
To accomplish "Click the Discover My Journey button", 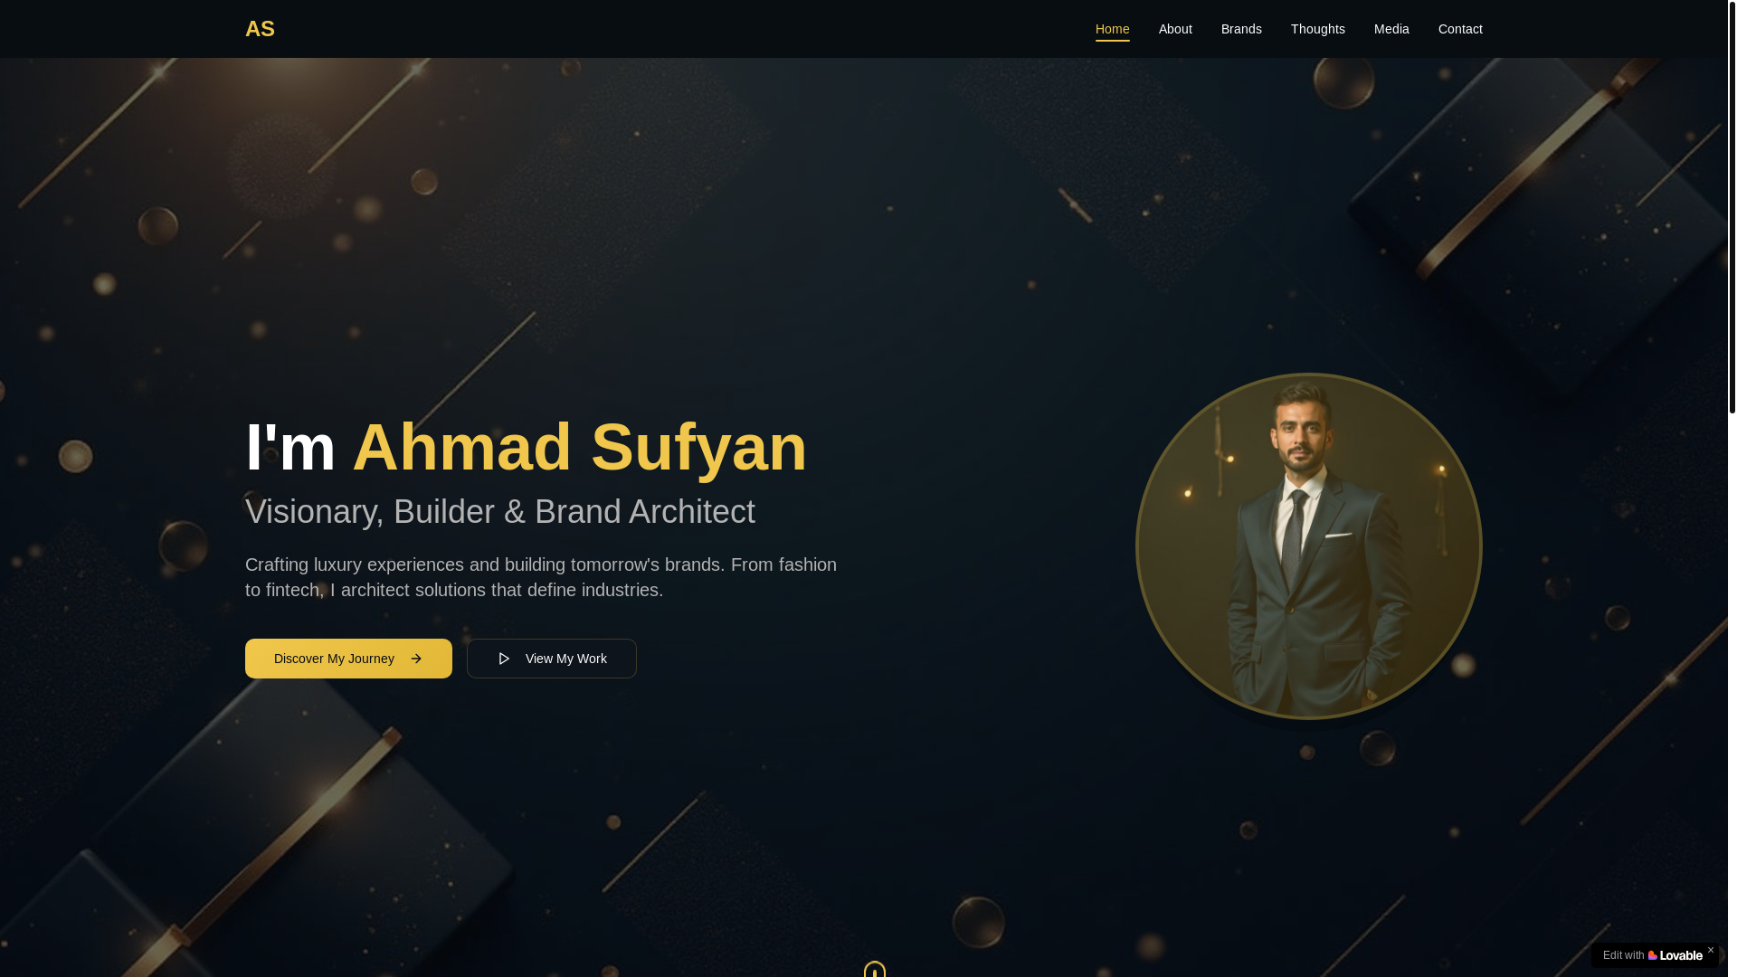I will pyautogui.click(x=348, y=659).
